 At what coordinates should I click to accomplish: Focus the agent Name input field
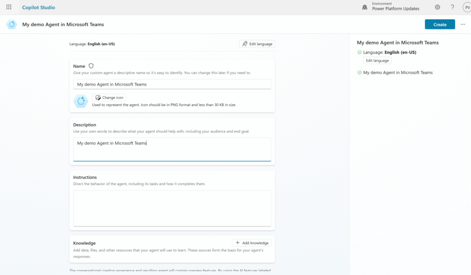point(172,84)
